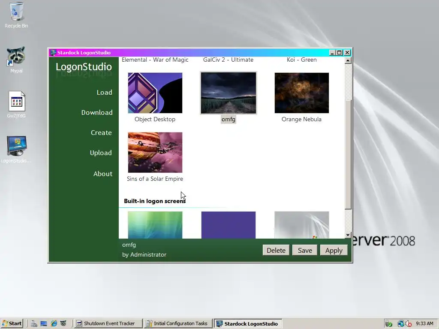
Task: Launch Mypal browser from the quick launch bar
Action: coord(63,324)
